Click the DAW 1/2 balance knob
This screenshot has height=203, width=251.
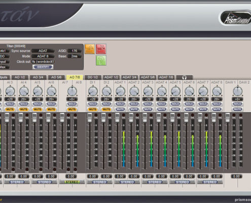tap(238, 91)
